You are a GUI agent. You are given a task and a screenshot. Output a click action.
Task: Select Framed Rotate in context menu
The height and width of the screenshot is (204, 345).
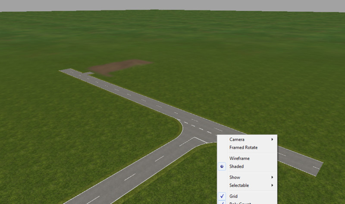click(x=243, y=147)
